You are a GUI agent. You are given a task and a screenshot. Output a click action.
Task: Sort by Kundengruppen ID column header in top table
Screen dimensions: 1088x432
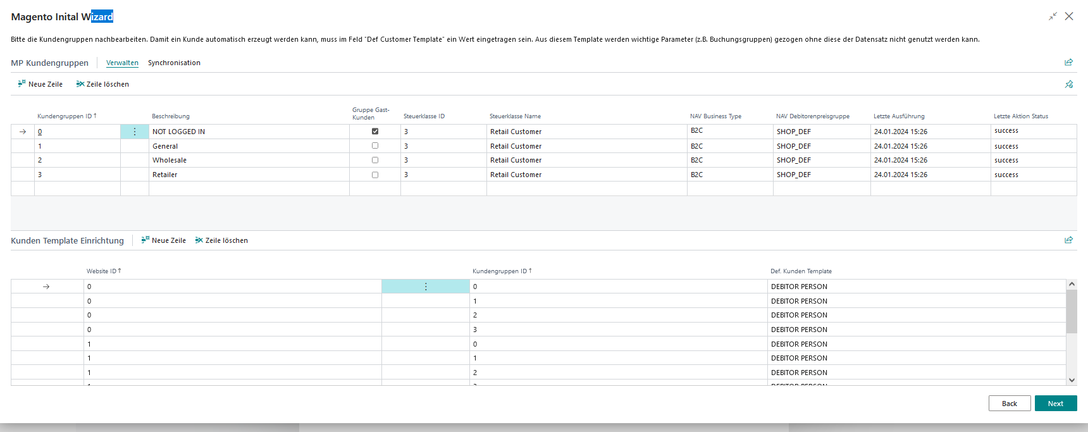click(66, 116)
